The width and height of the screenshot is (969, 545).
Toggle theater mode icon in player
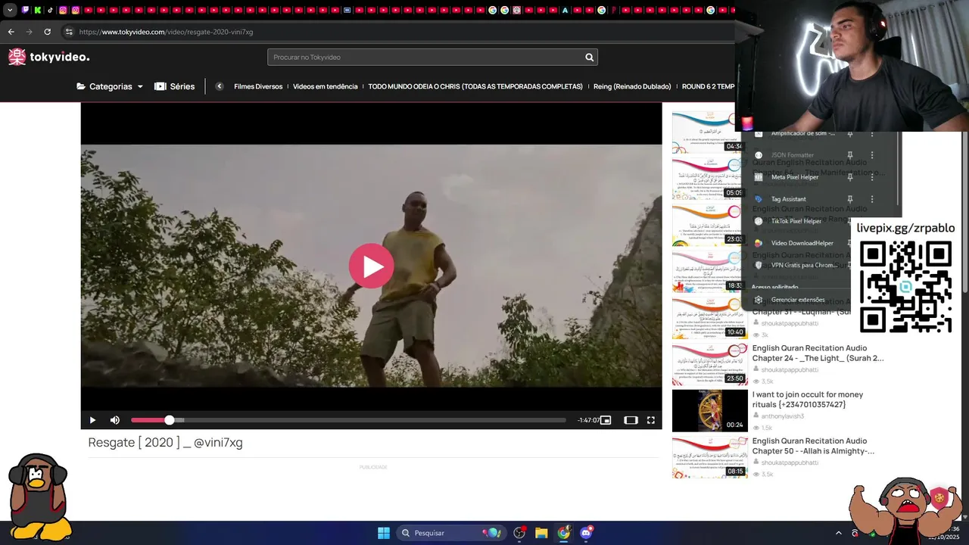631,420
